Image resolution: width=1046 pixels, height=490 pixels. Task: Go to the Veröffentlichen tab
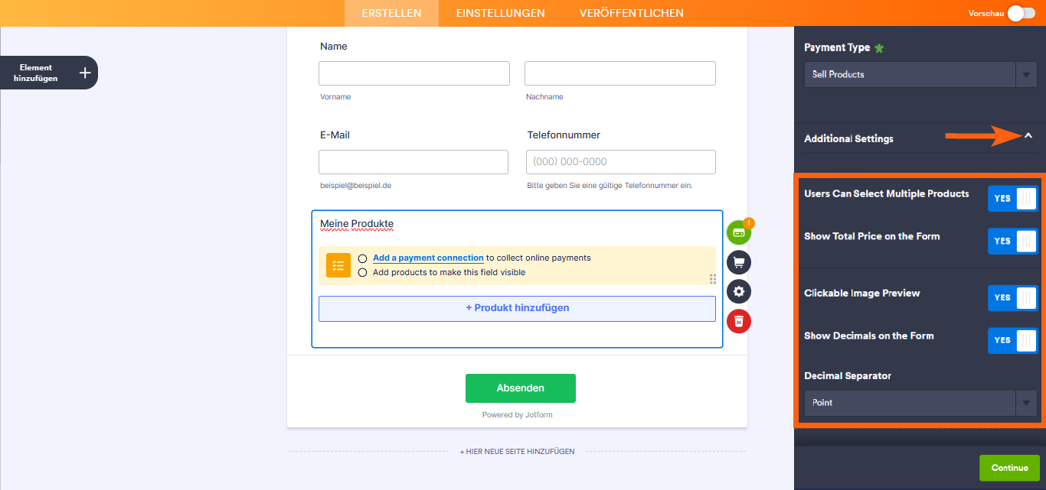click(631, 13)
